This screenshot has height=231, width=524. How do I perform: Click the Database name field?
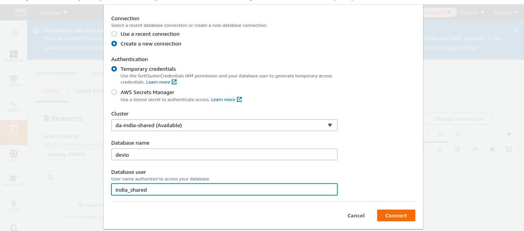(x=224, y=154)
